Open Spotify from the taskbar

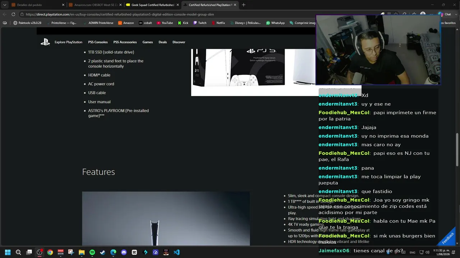coord(92,252)
